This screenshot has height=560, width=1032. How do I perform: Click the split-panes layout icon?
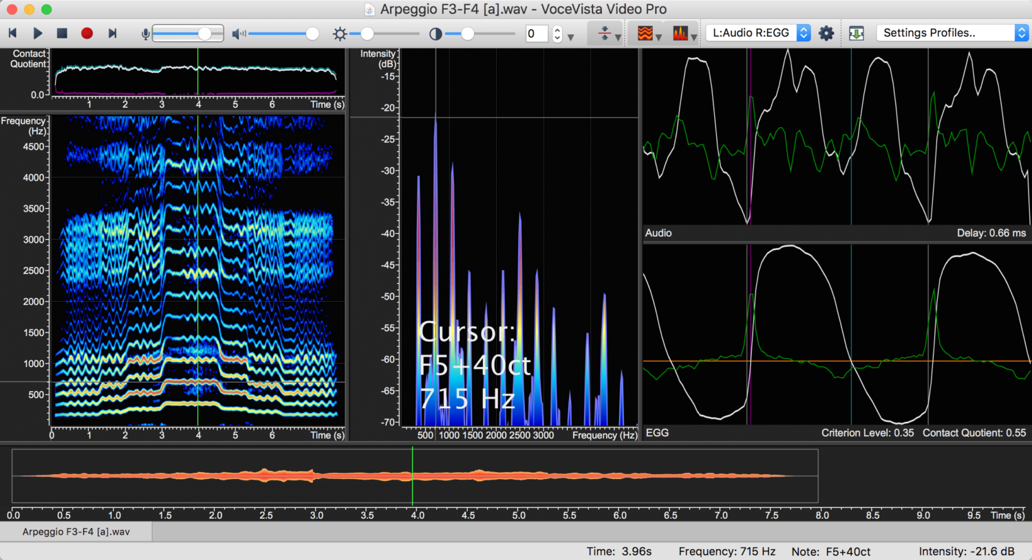[x=602, y=32]
